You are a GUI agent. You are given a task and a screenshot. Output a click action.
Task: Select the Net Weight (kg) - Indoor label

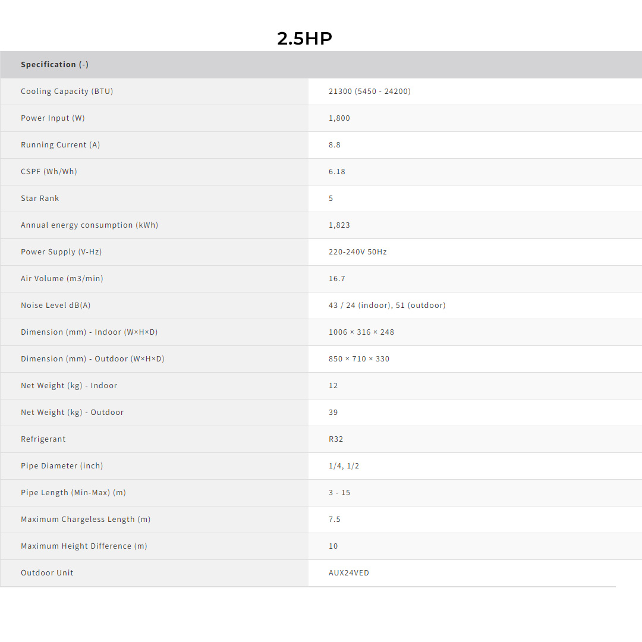pos(69,386)
